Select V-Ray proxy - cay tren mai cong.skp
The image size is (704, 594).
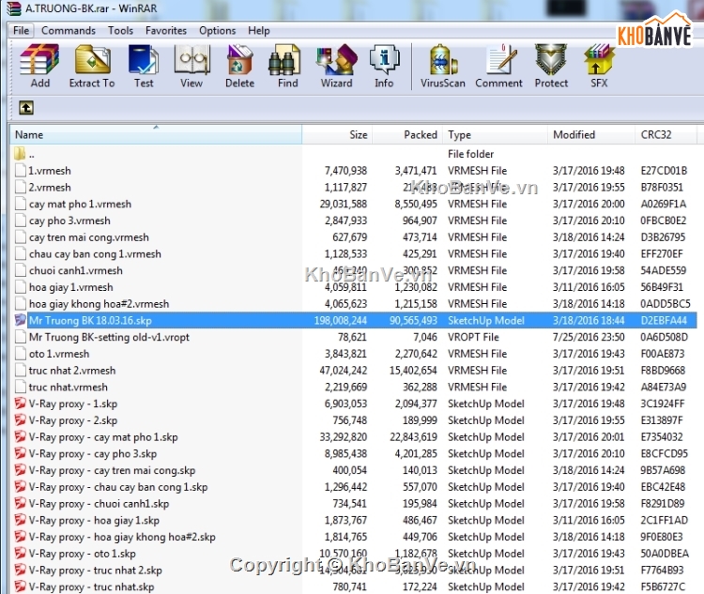click(113, 470)
